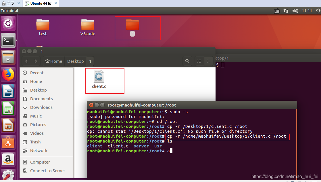Open Ubuntu Dash search from launcher
Screen dimensions: 321x182
8,23
